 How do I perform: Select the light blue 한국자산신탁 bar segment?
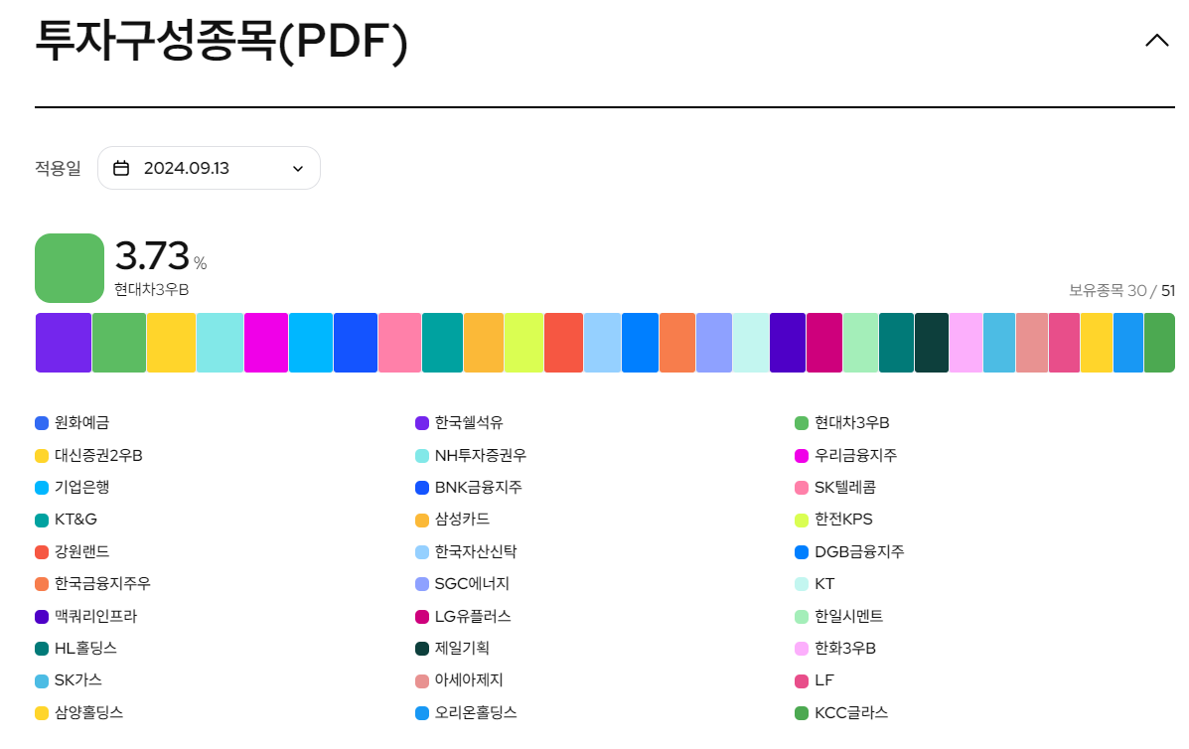pos(602,343)
